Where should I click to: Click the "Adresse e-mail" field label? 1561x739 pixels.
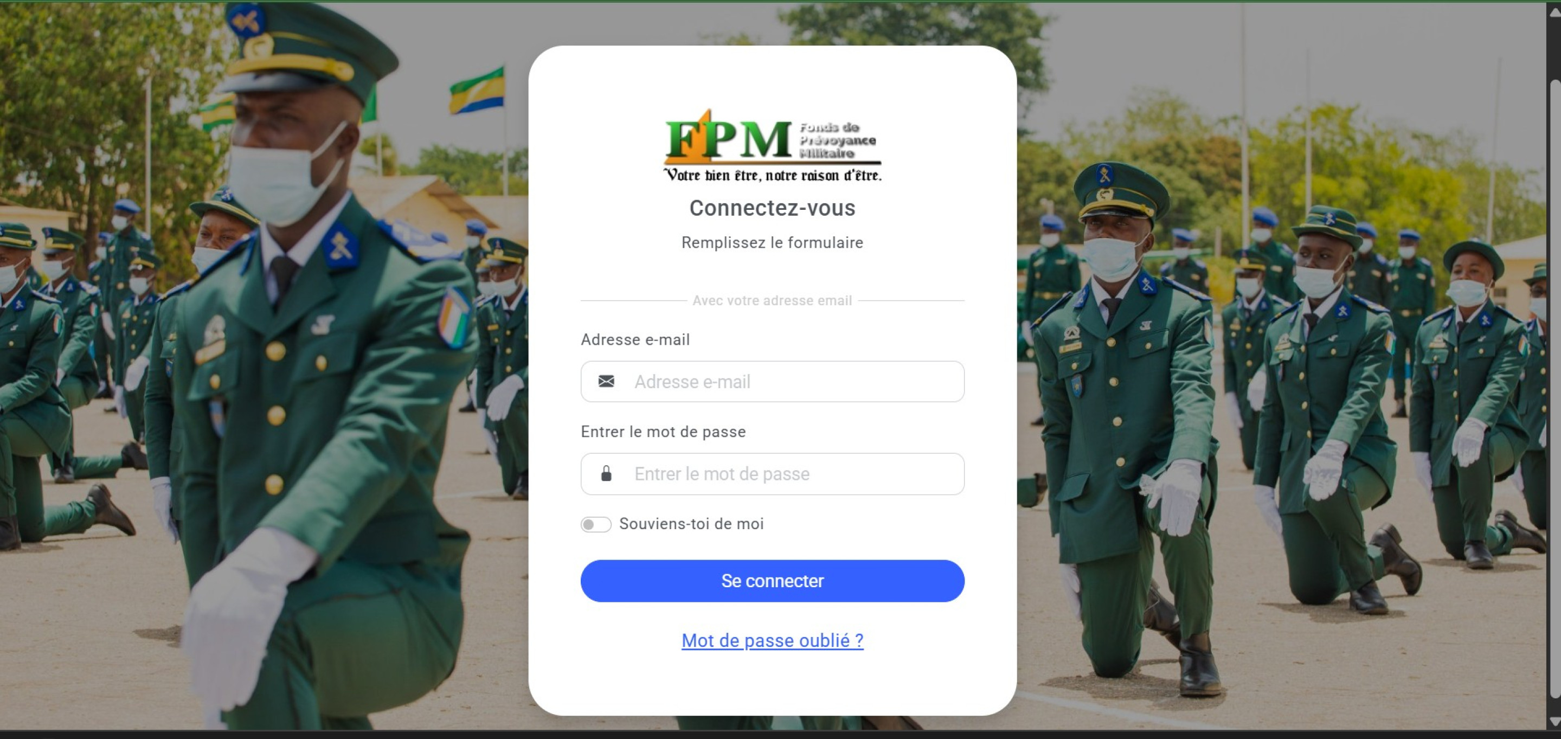pyautogui.click(x=635, y=340)
